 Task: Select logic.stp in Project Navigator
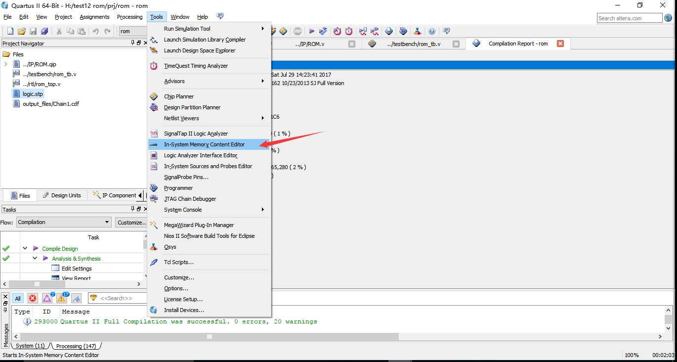pyautogui.click(x=33, y=94)
